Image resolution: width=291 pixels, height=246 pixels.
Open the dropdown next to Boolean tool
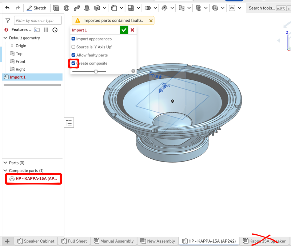point(155,8)
